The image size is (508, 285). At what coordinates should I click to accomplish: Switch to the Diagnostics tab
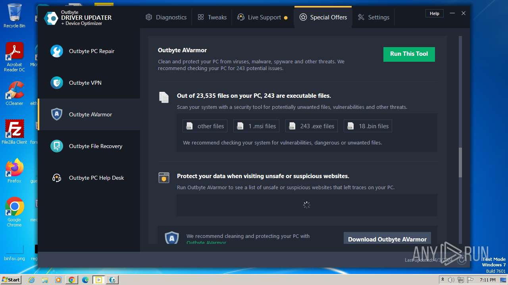tap(166, 17)
